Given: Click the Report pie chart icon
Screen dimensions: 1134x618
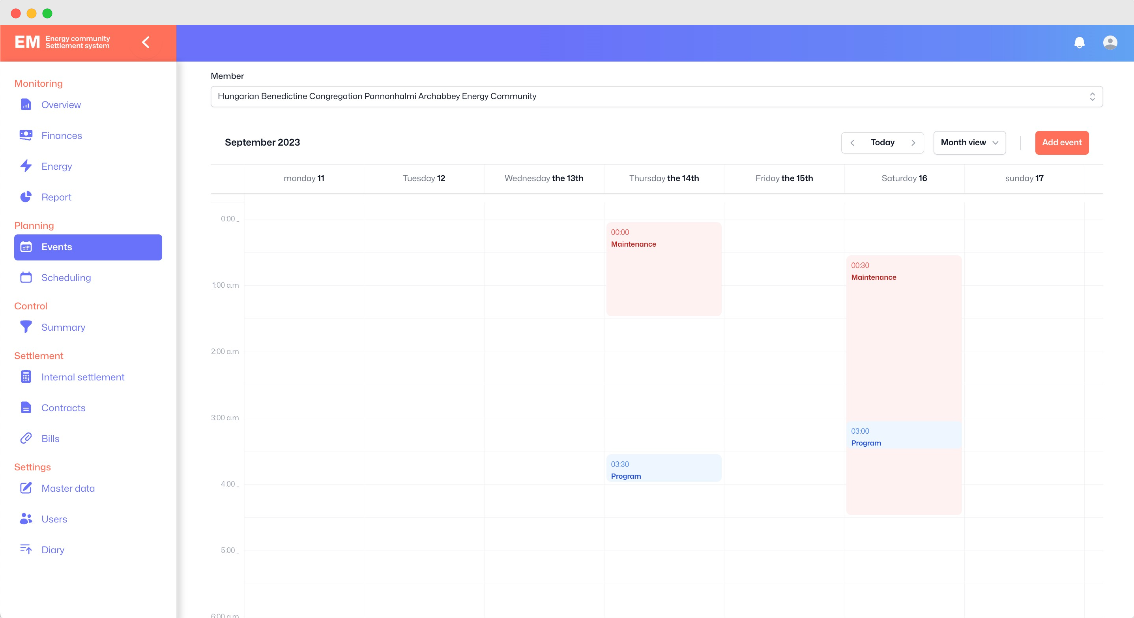Looking at the screenshot, I should click(26, 197).
